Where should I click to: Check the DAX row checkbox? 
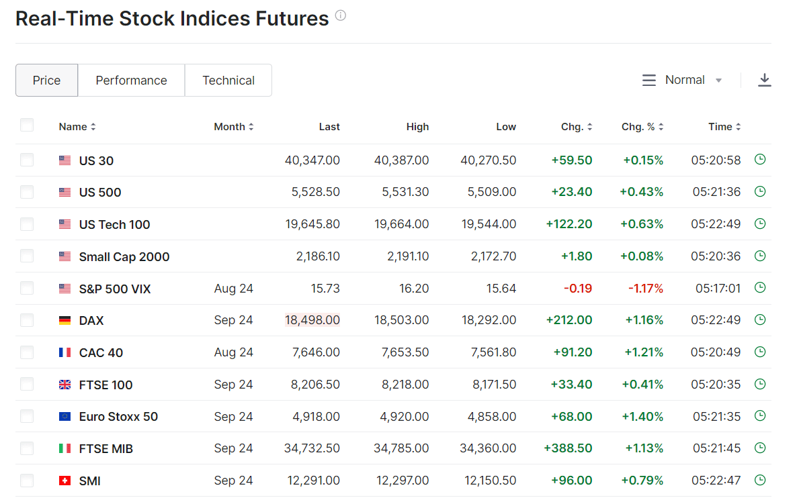(x=27, y=320)
